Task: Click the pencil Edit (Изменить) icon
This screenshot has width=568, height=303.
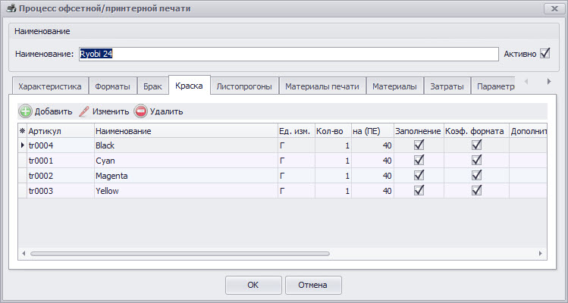Action: pos(84,111)
